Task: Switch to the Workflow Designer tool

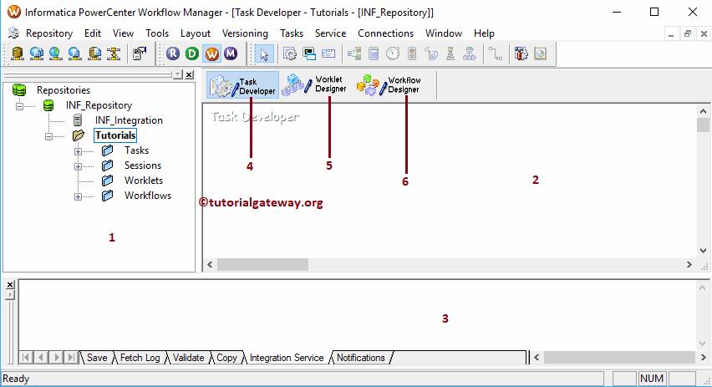Action: (x=389, y=85)
